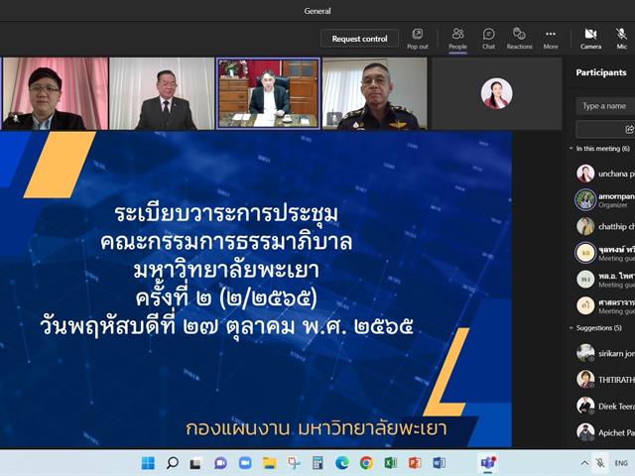The width and height of the screenshot is (635, 476).
Task: Open the People panel button
Action: coord(457,39)
